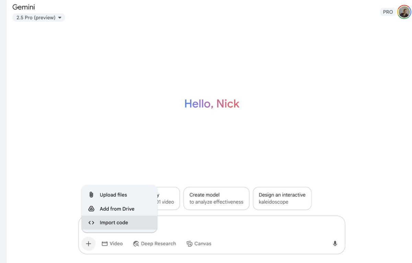Click the Hello, Nick greeting
The image size is (412, 263).
point(212,104)
